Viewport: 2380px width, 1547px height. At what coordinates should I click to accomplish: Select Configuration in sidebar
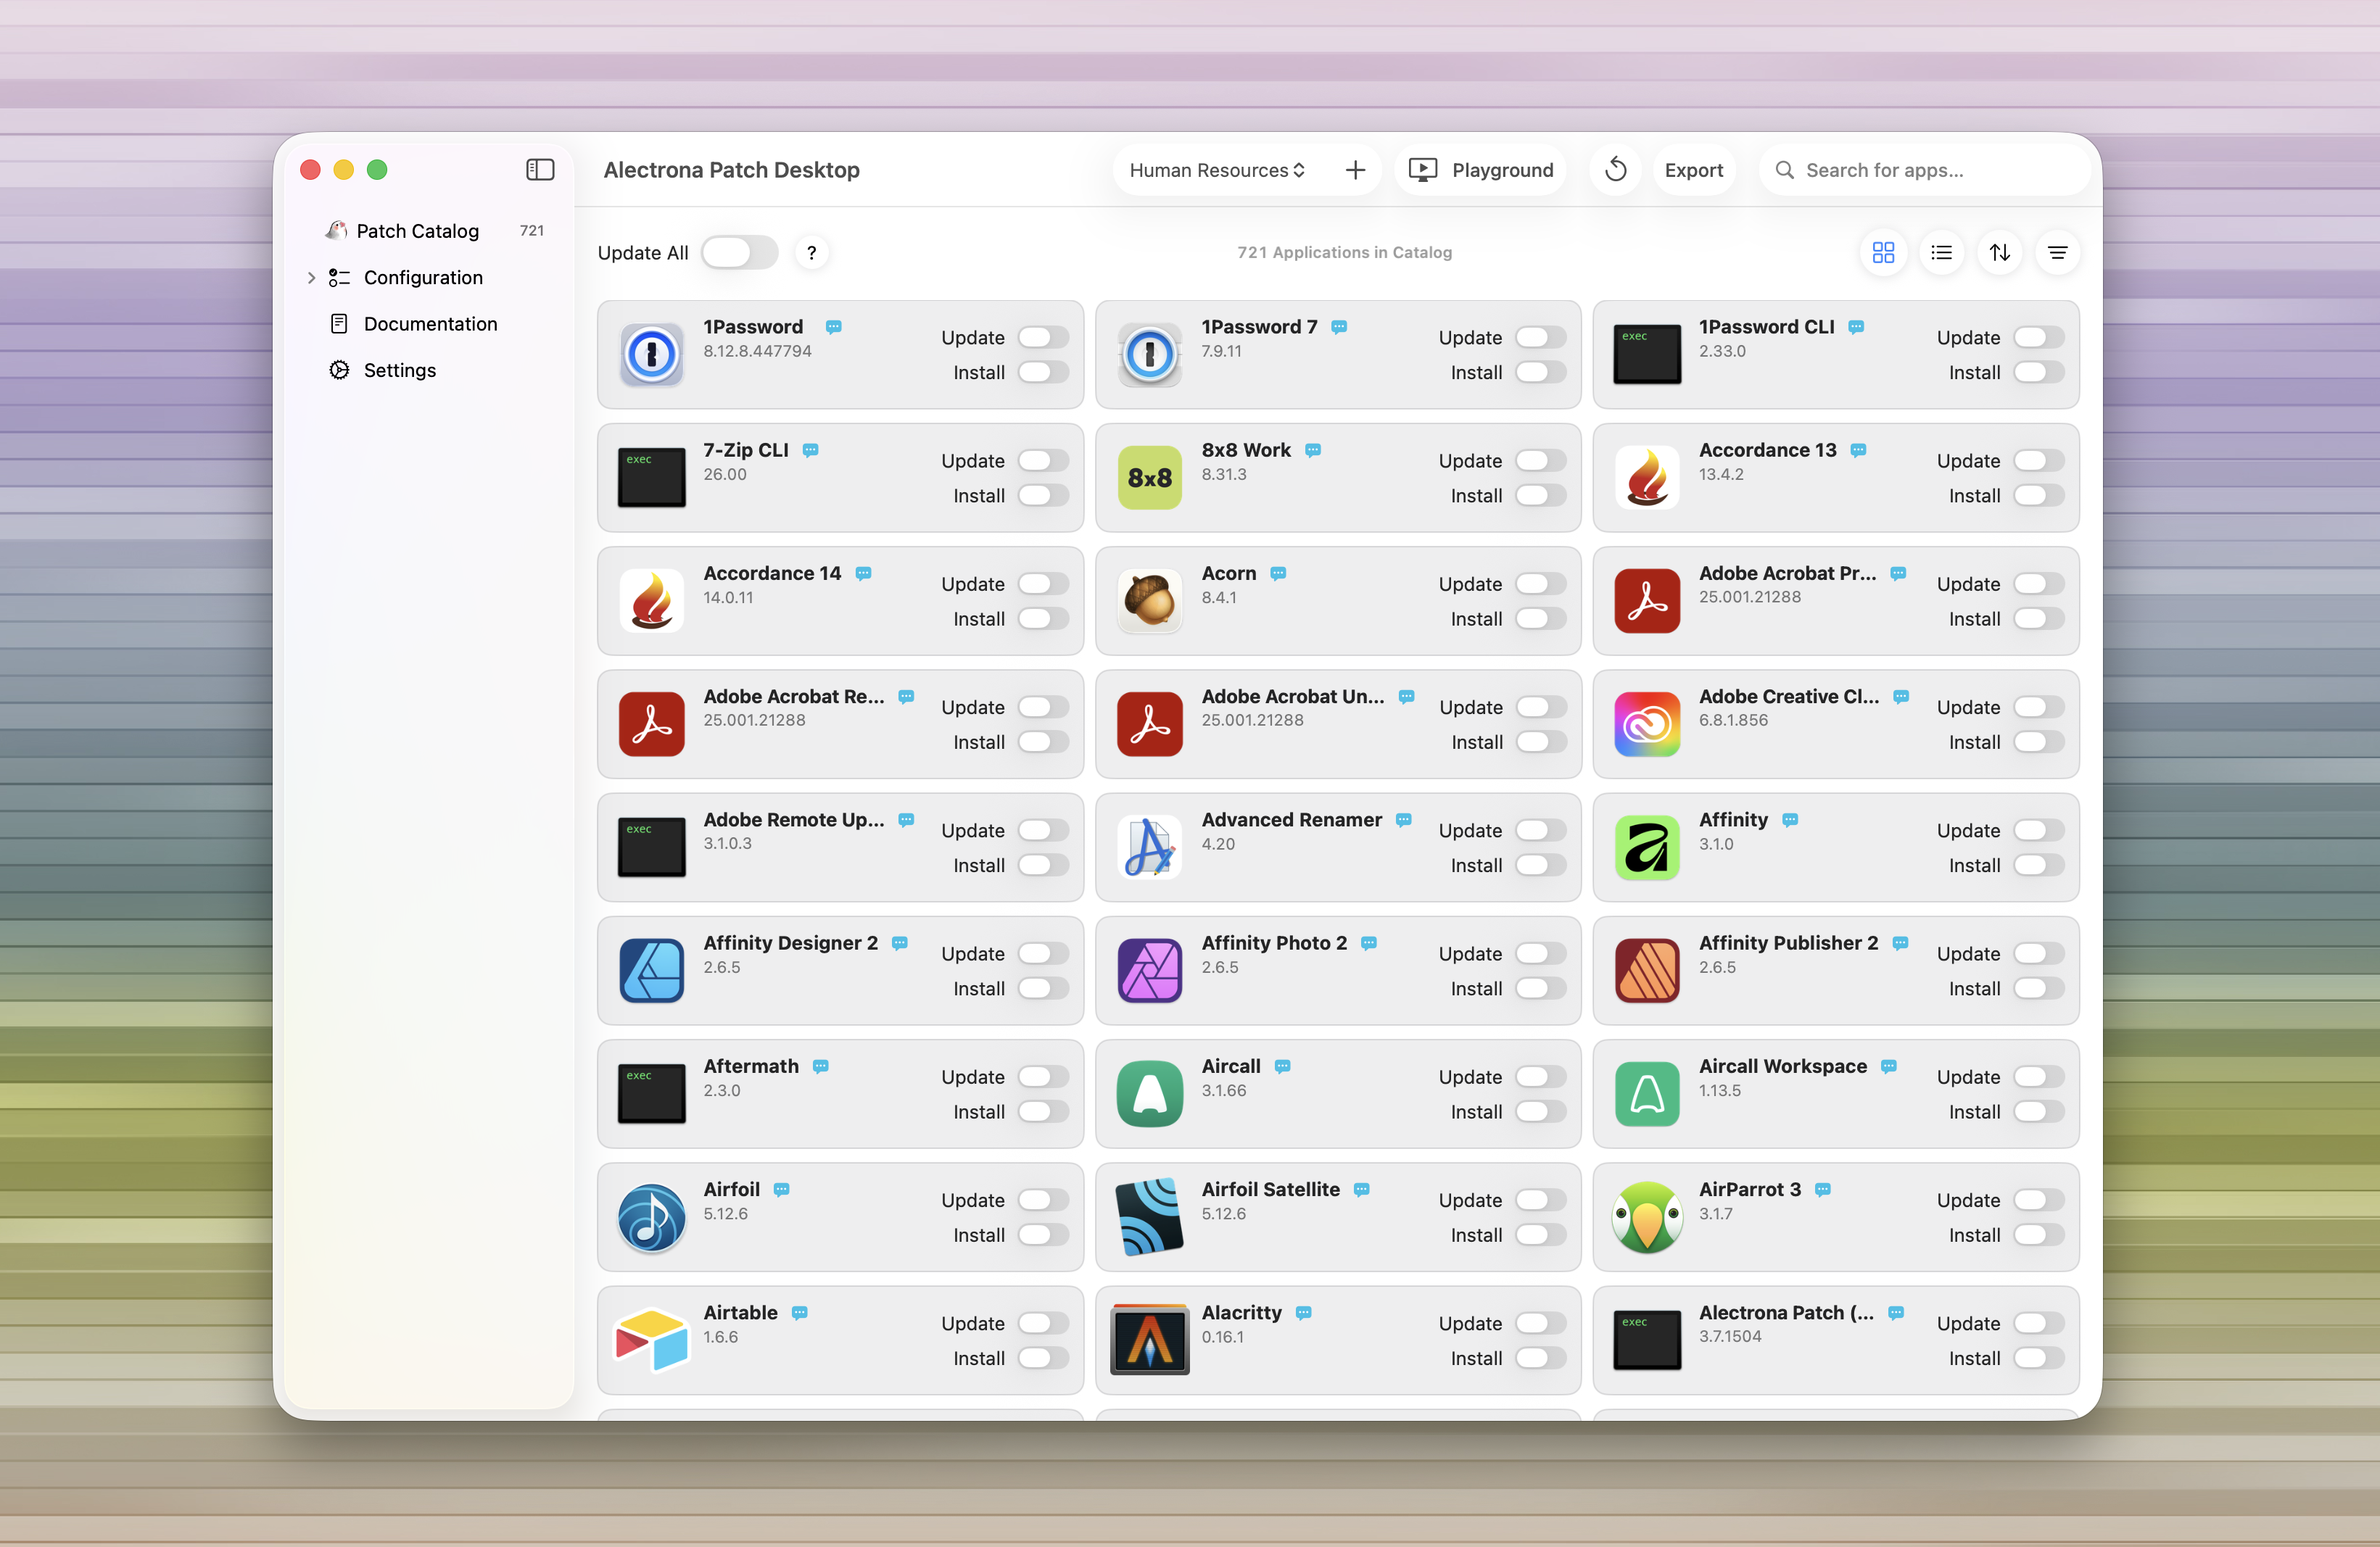pos(429,278)
